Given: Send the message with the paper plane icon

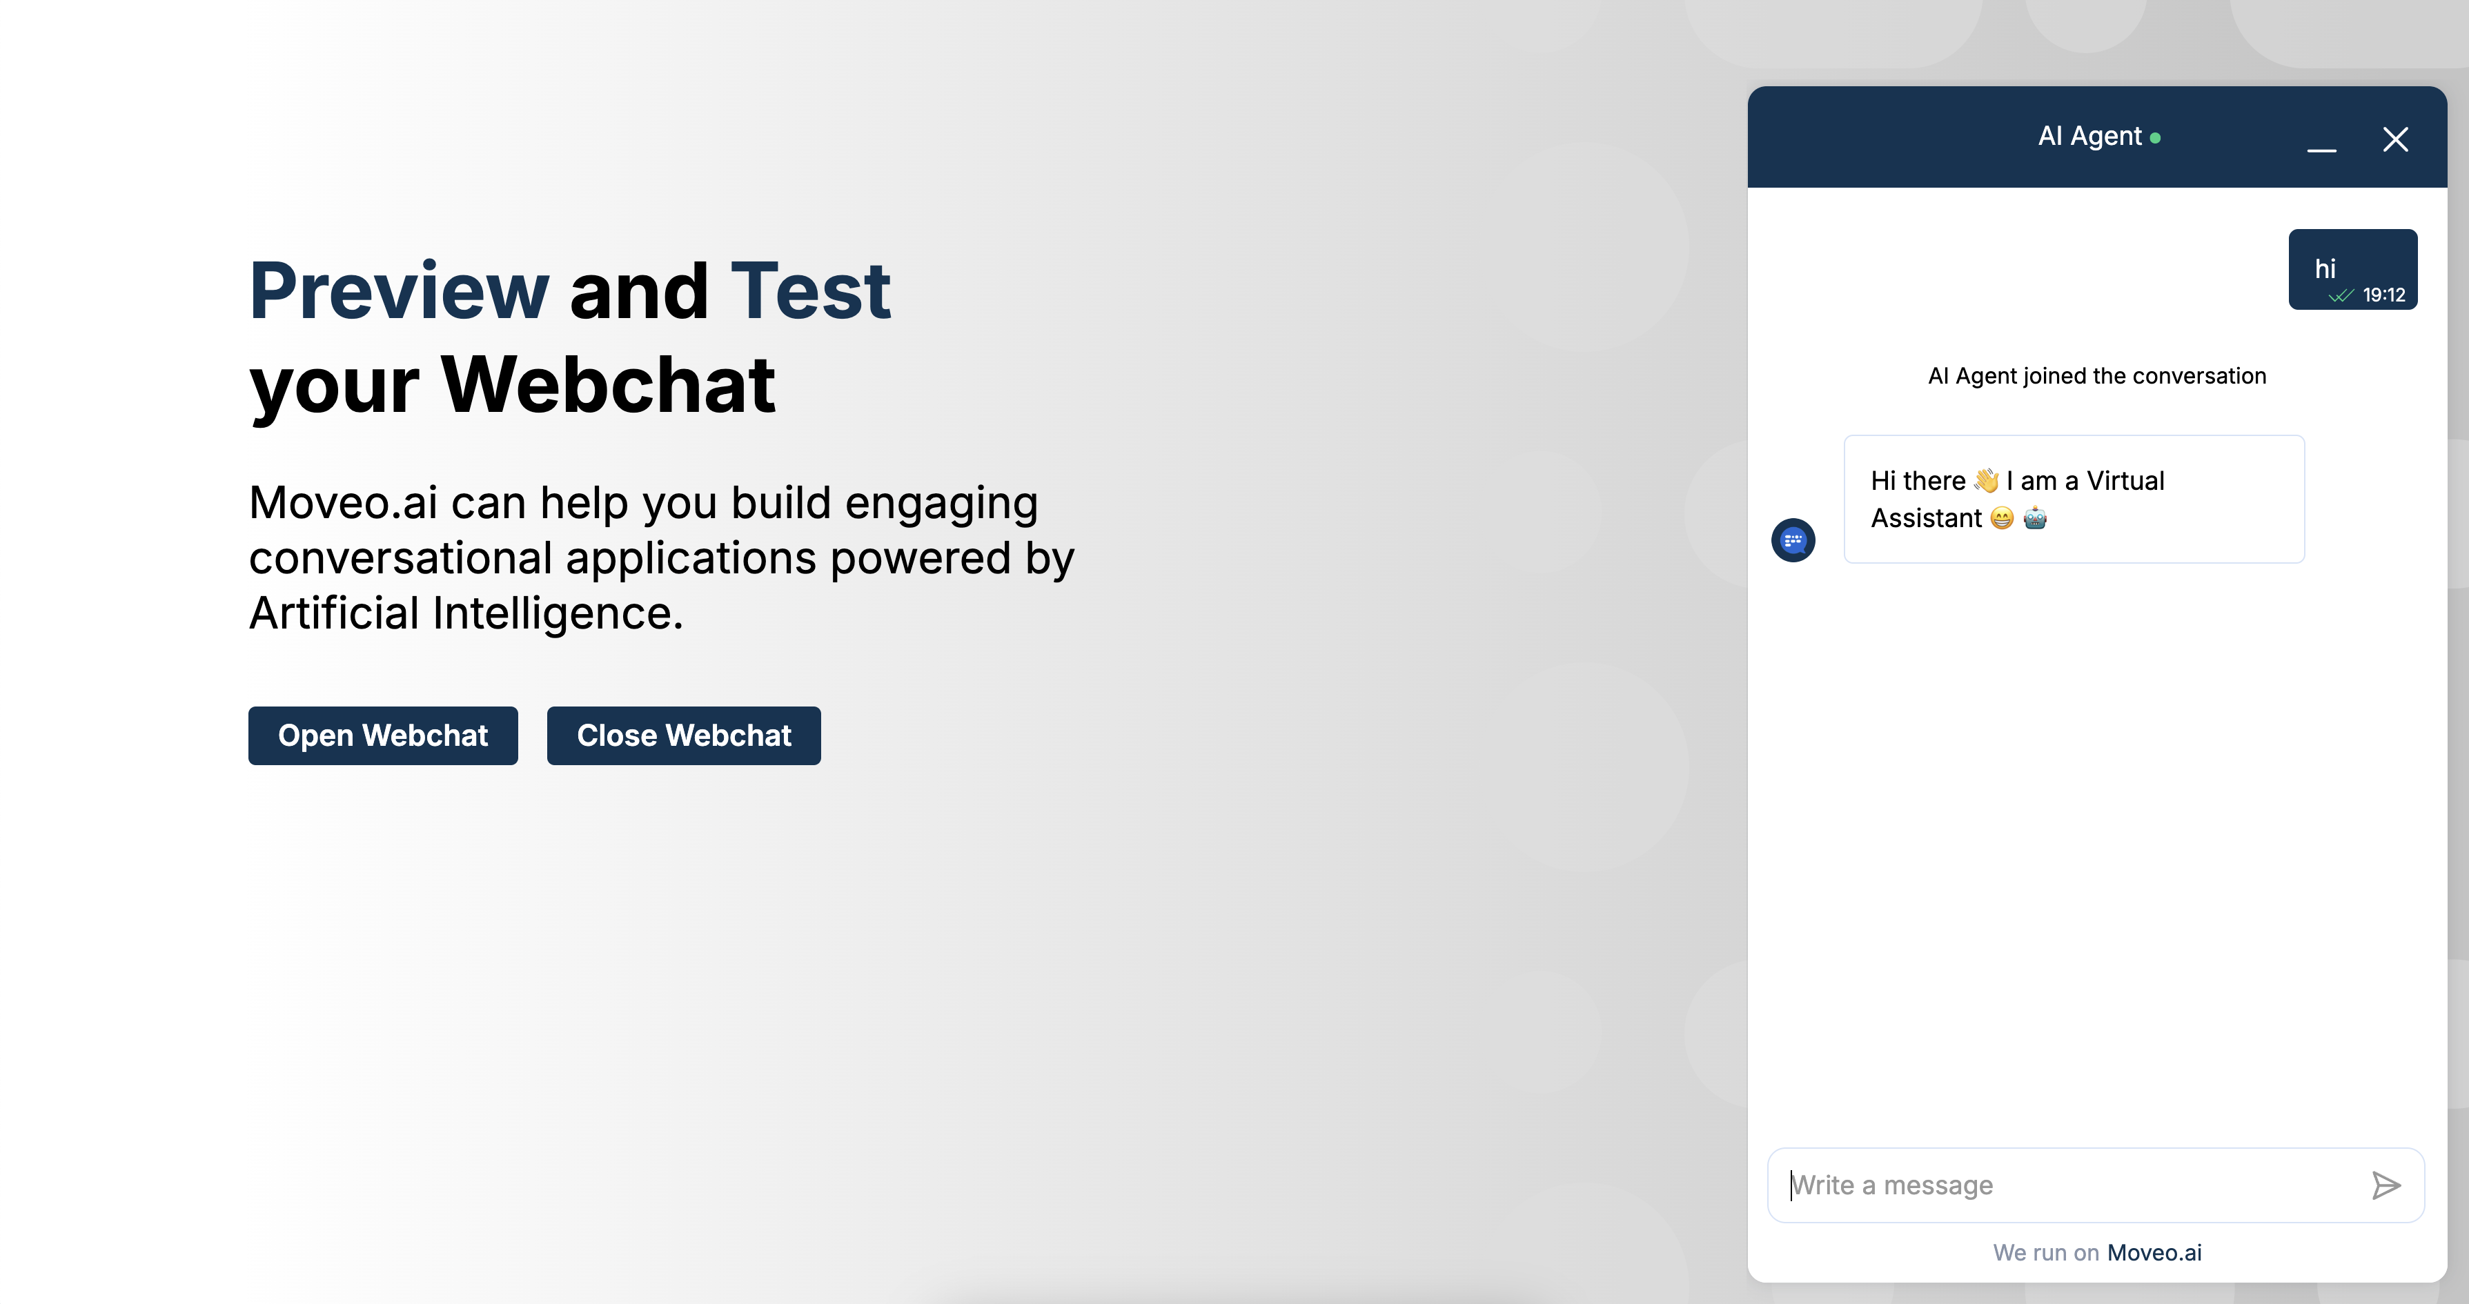Looking at the screenshot, I should click(2385, 1185).
